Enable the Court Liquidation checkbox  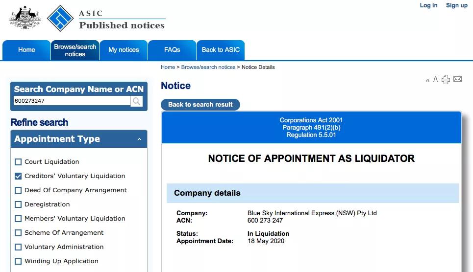[x=18, y=162]
